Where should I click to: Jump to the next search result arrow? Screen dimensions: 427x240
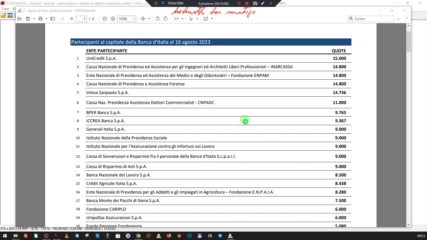(398, 19)
